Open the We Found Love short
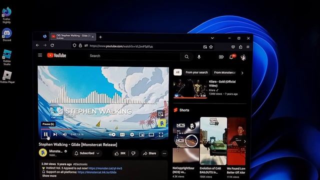The image size is (320, 180). [x=236, y=141]
